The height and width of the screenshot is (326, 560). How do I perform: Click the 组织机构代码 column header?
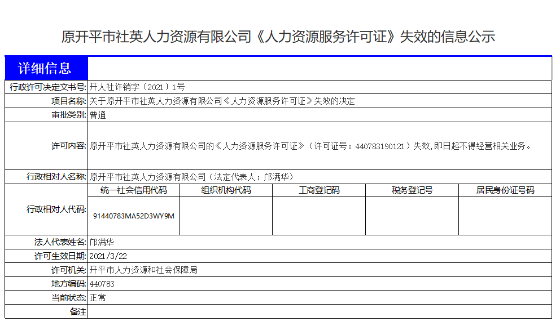226,190
